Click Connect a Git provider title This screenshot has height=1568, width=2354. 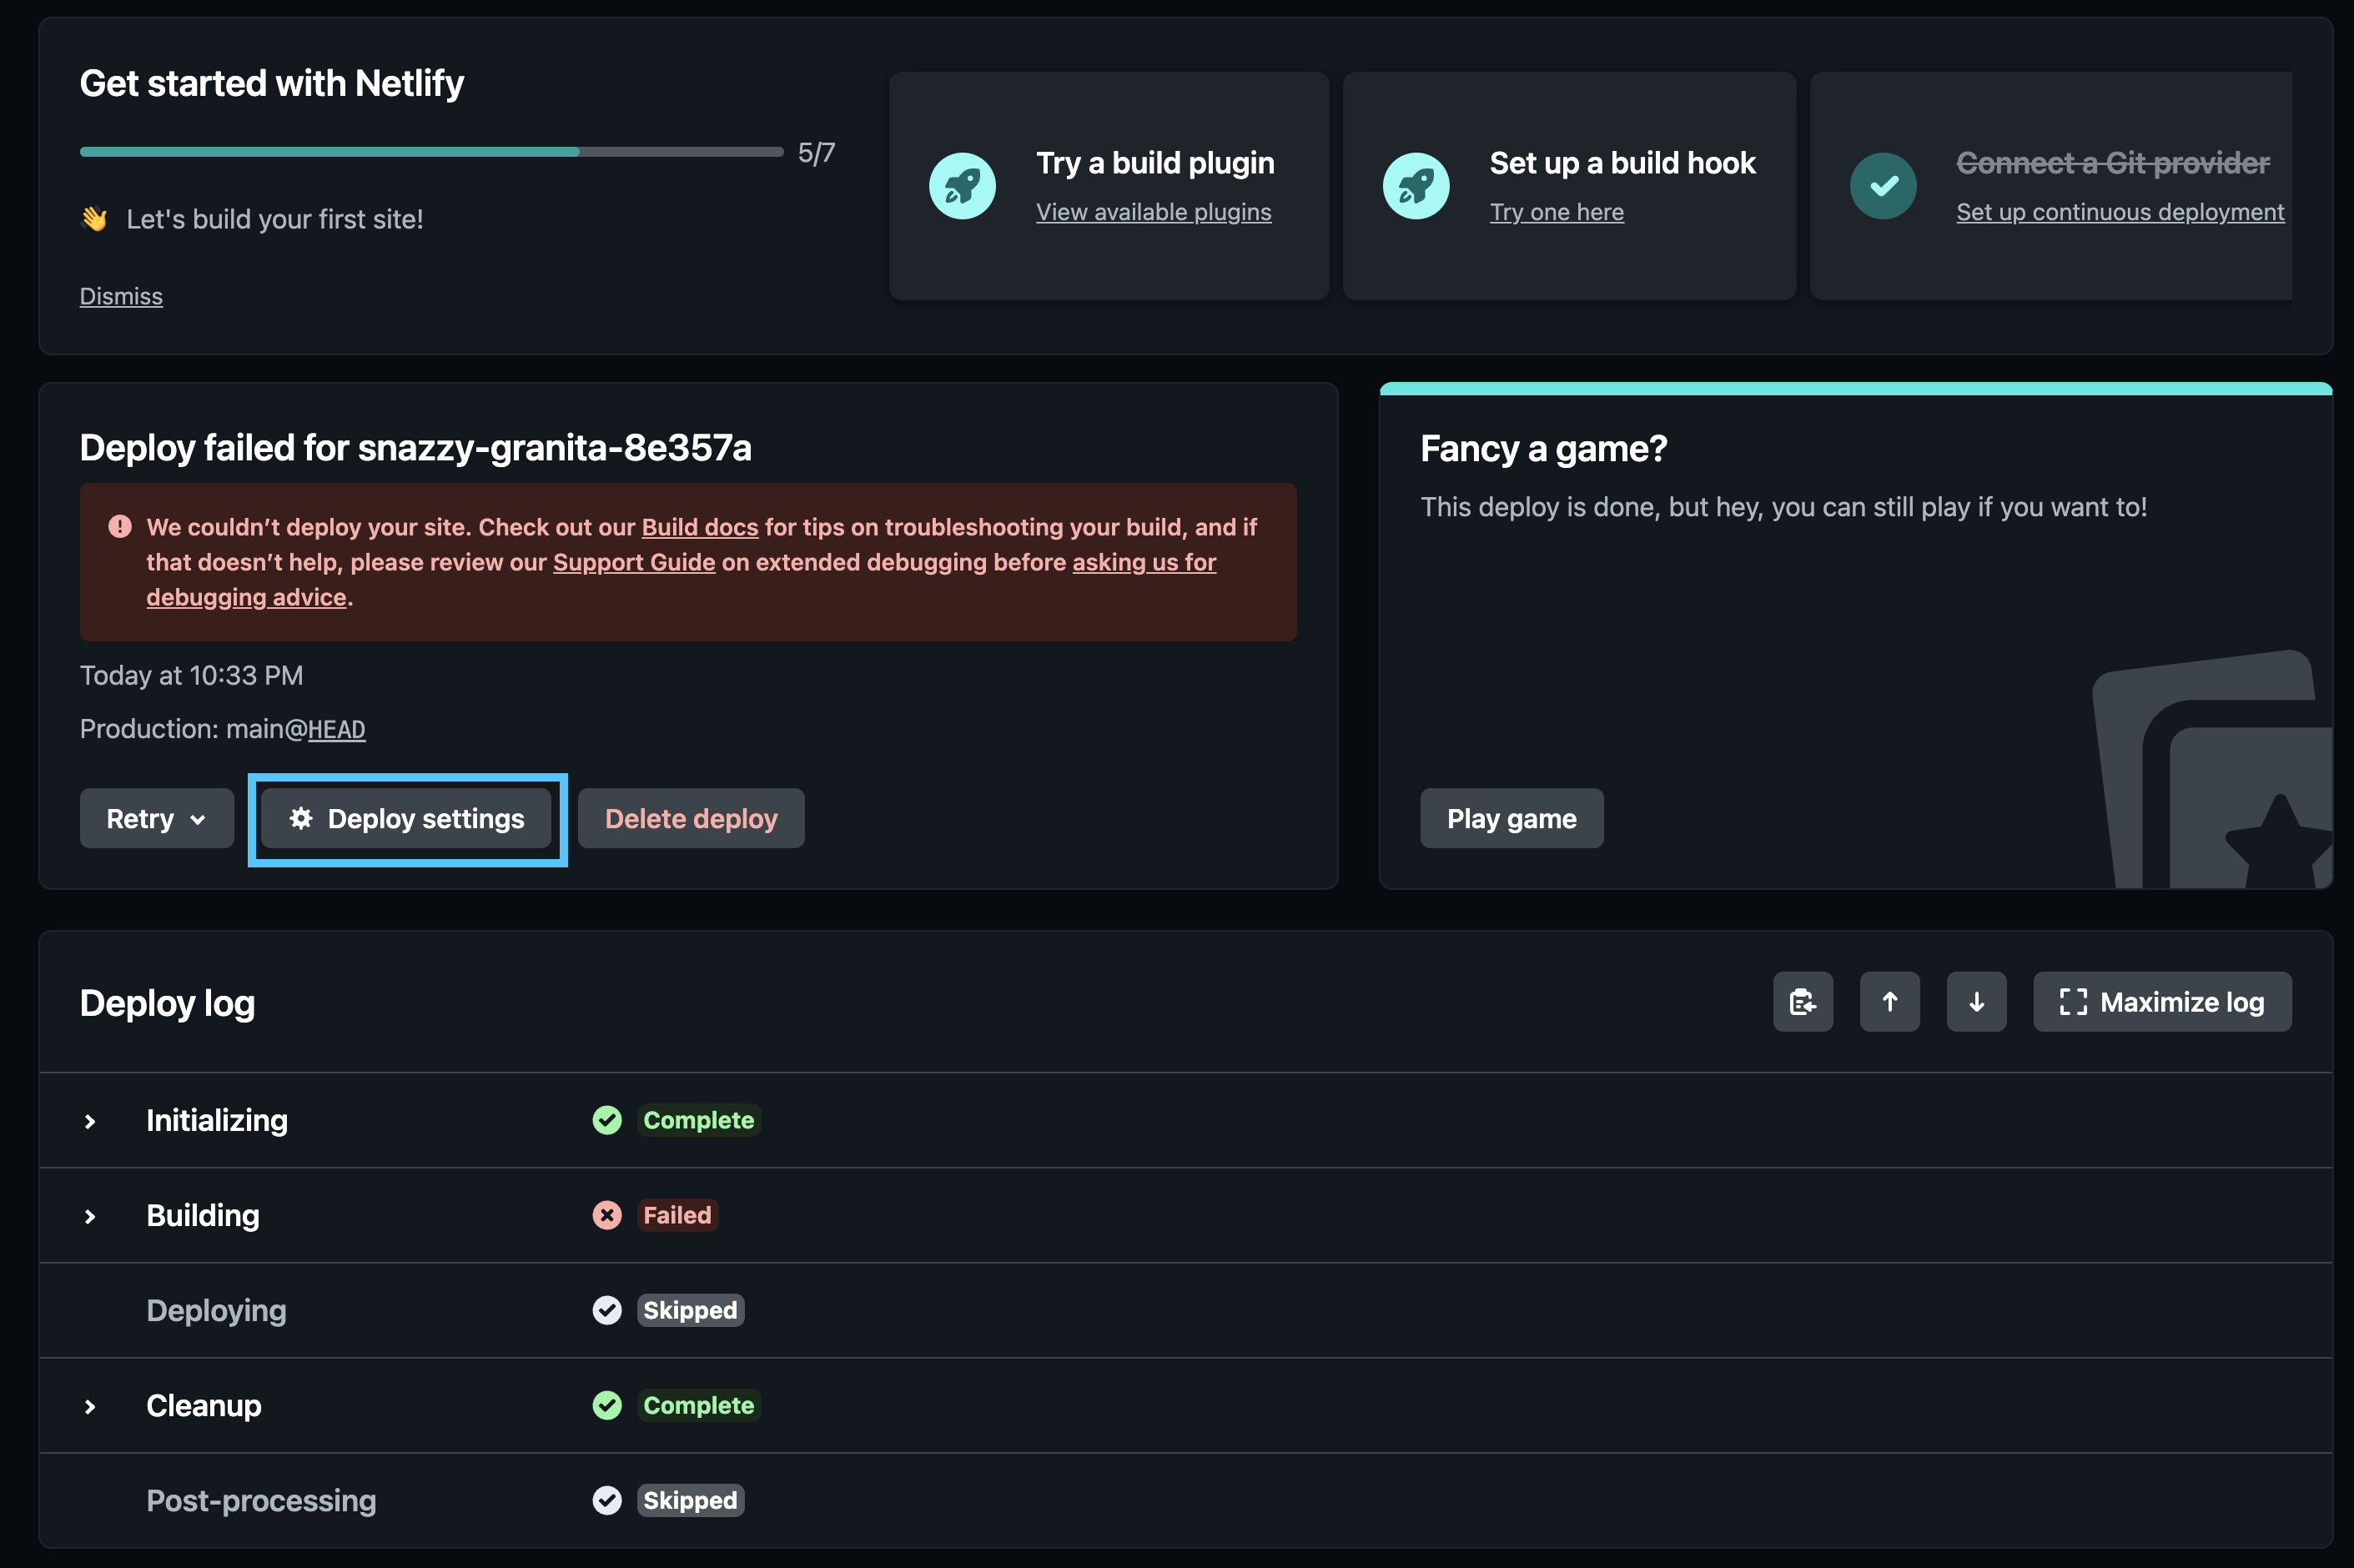pos(2113,163)
